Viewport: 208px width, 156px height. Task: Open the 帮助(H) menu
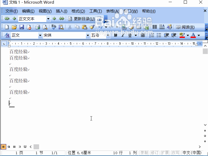coord(149,11)
